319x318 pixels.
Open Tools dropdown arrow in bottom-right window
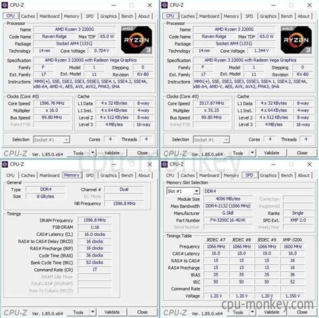tap(252, 312)
